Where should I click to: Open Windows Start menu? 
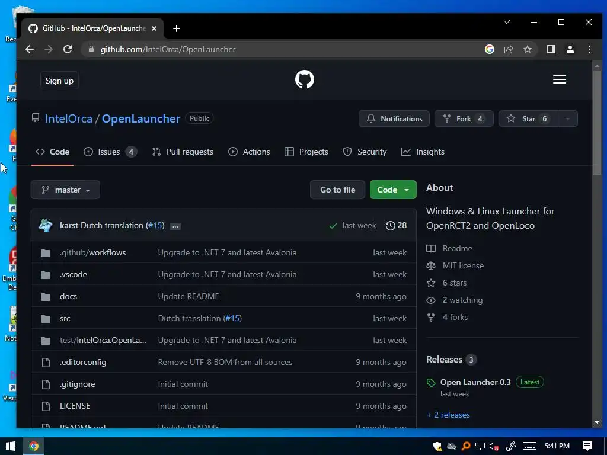point(11,446)
